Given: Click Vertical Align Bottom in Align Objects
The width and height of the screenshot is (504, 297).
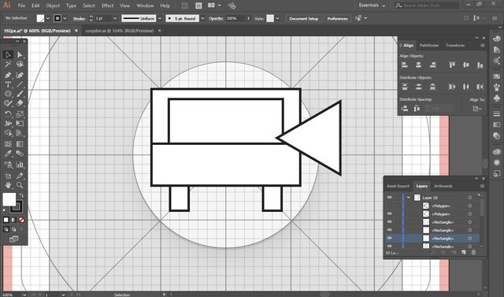Looking at the screenshot, I should coord(480,65).
